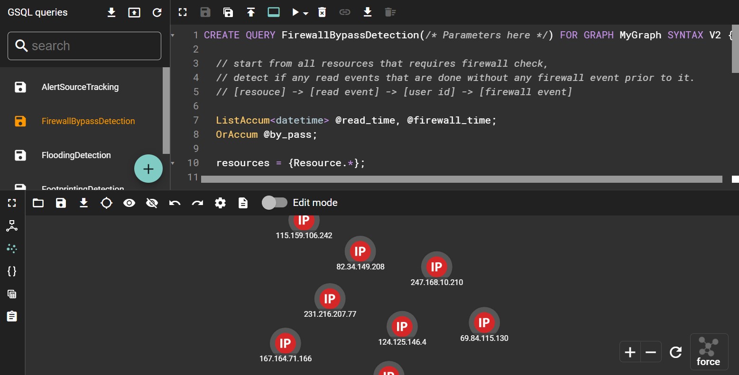This screenshot has width=739, height=375.
Task: Open the AlertSourceTracking query
Action: (x=81, y=87)
